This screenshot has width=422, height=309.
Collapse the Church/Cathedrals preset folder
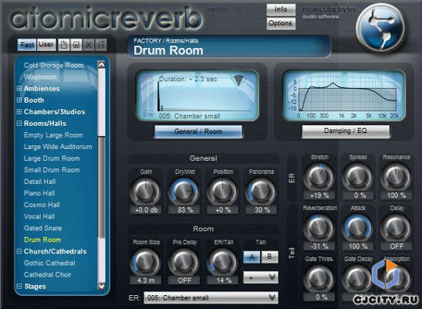(19, 251)
